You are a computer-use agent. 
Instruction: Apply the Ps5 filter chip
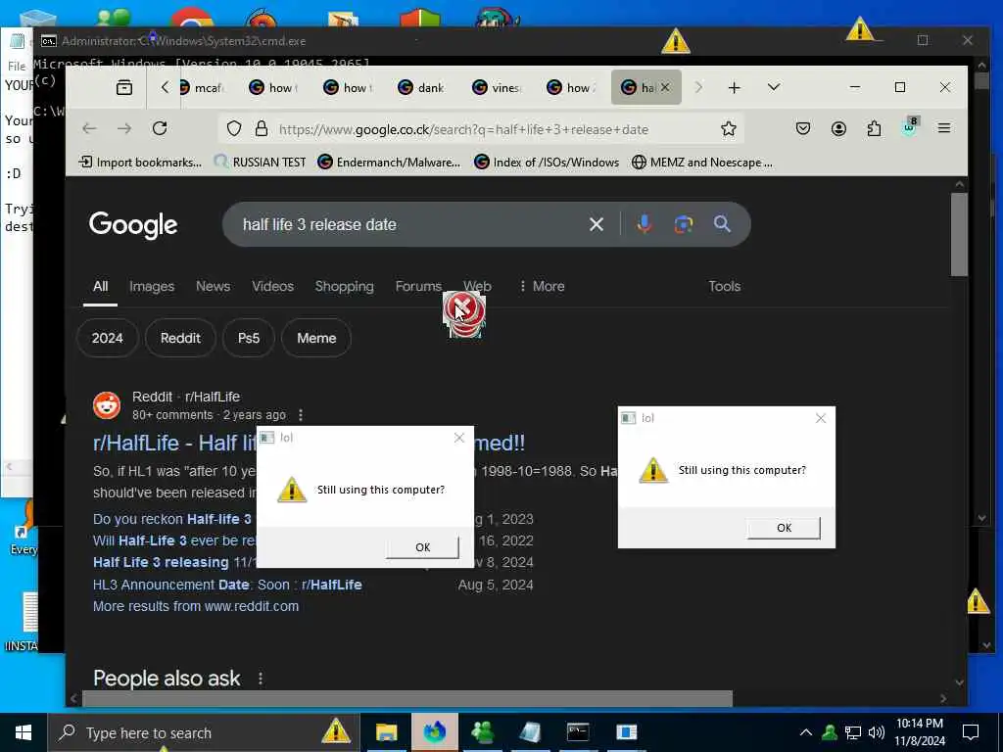[x=249, y=338]
